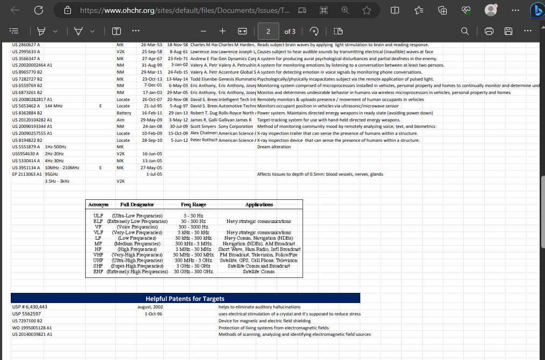
Task: Open the browser zoom magnifier in address bar
Action: [x=345, y=10]
